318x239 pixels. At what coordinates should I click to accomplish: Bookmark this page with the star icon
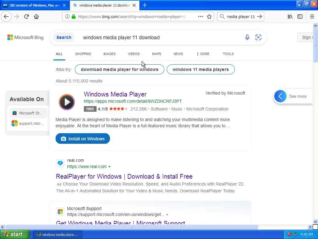tap(209, 17)
